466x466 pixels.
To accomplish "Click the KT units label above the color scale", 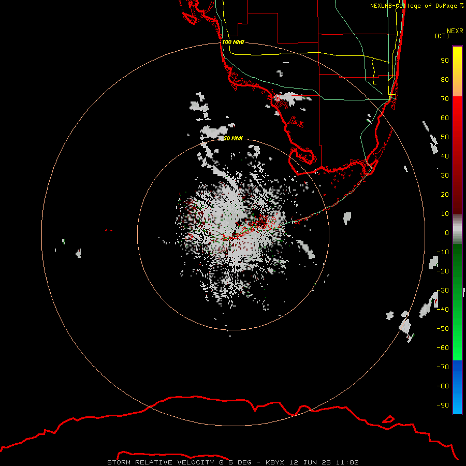I will (442, 36).
